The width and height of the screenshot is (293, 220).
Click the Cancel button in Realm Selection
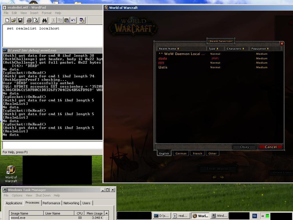tap(271, 147)
